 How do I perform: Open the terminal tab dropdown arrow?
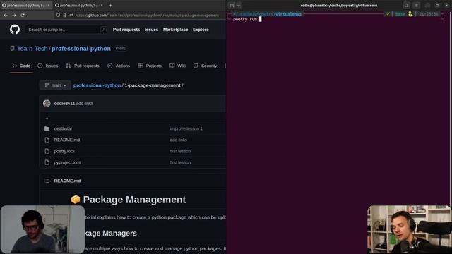[239, 5]
